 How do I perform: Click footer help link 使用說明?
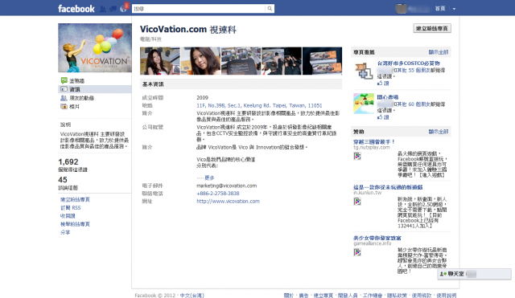point(447,296)
